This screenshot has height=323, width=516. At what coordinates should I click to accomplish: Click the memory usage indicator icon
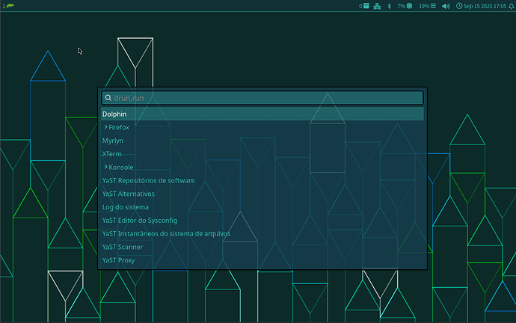(434, 6)
